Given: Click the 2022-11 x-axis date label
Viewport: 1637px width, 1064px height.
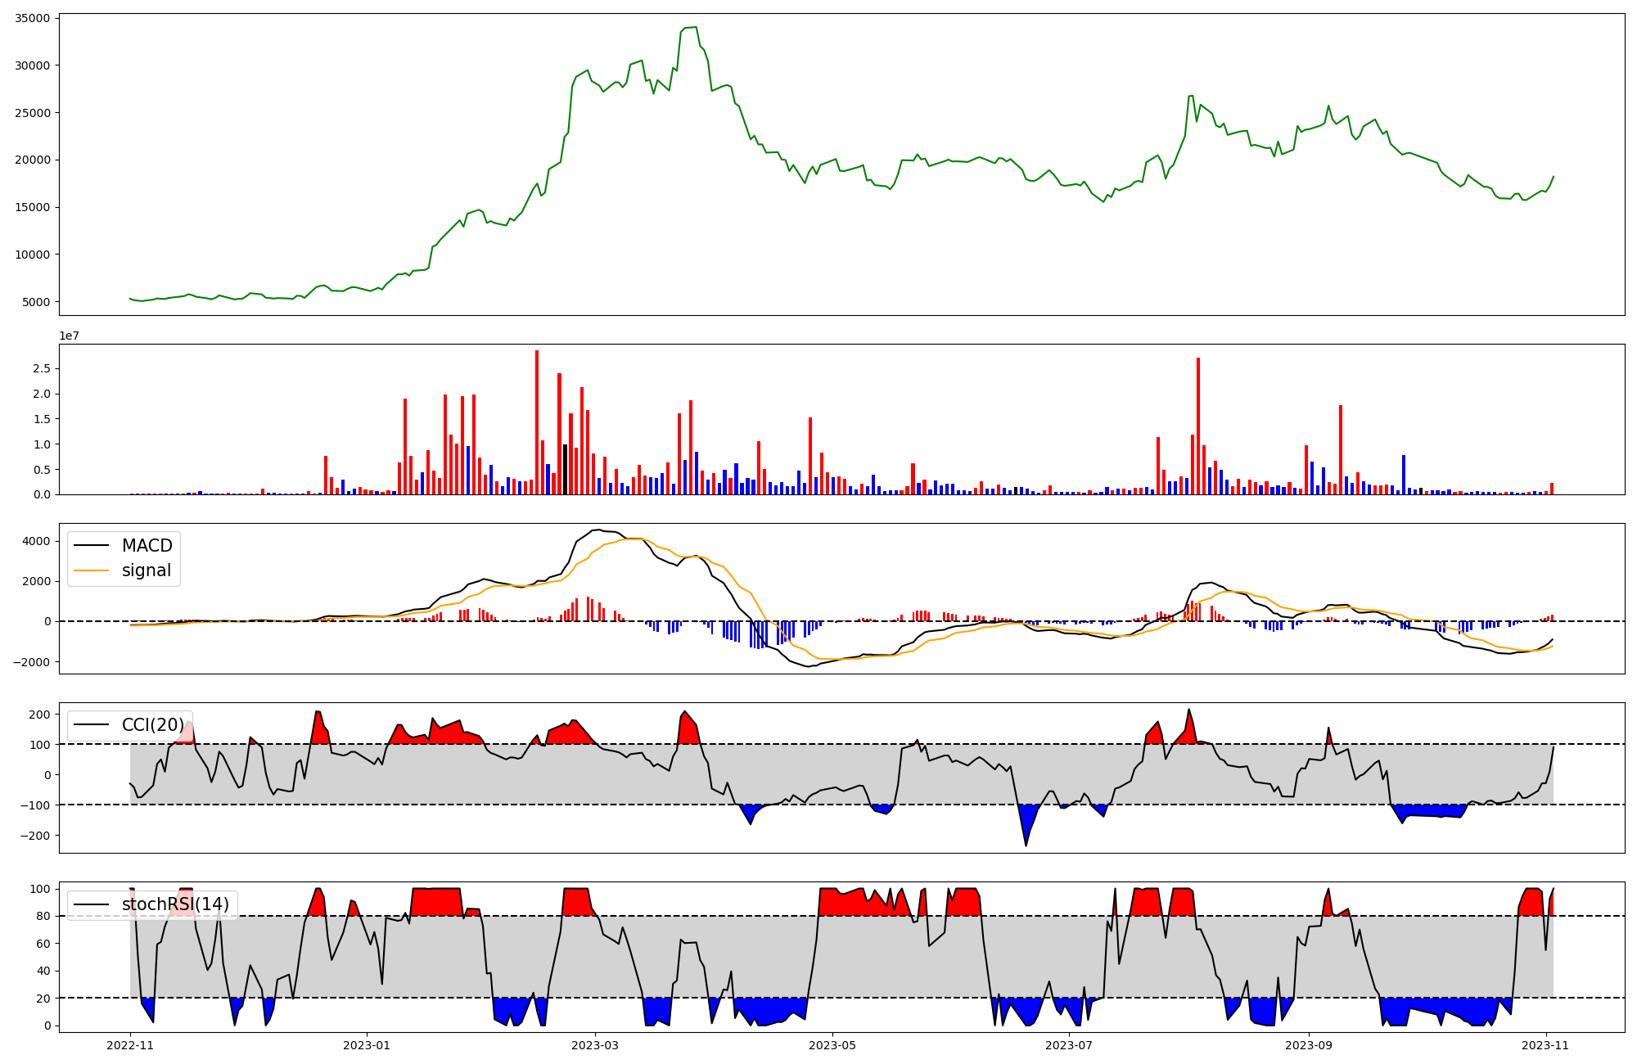Looking at the screenshot, I should 130,1045.
